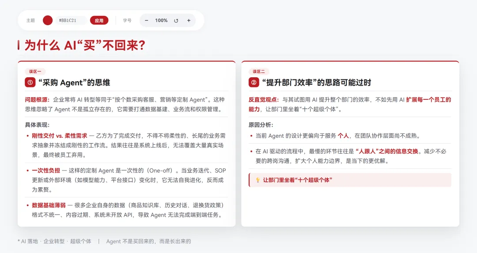This screenshot has width=477, height=253.
Task: Click the 误区二 tag
Action: pyautogui.click(x=258, y=72)
